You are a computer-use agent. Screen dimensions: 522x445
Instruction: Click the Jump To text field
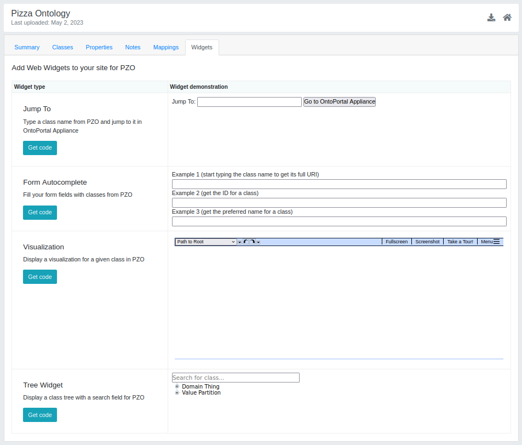pos(249,102)
